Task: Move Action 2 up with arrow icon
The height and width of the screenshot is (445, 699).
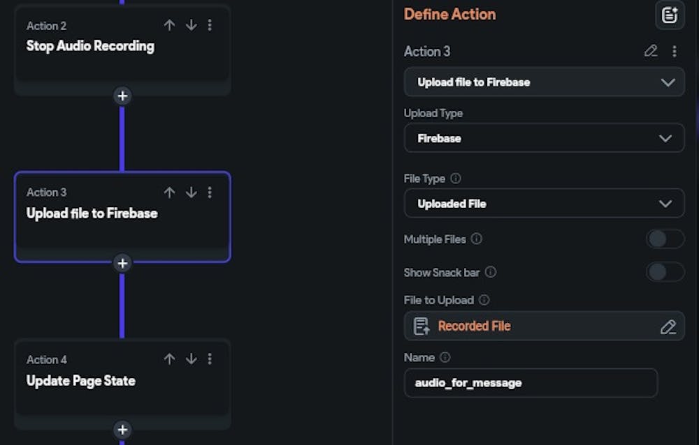Action: pyautogui.click(x=169, y=25)
